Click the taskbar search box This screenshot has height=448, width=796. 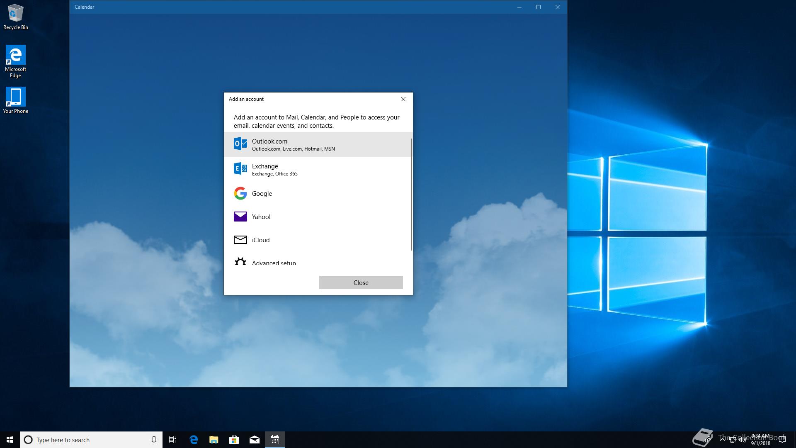(91, 440)
